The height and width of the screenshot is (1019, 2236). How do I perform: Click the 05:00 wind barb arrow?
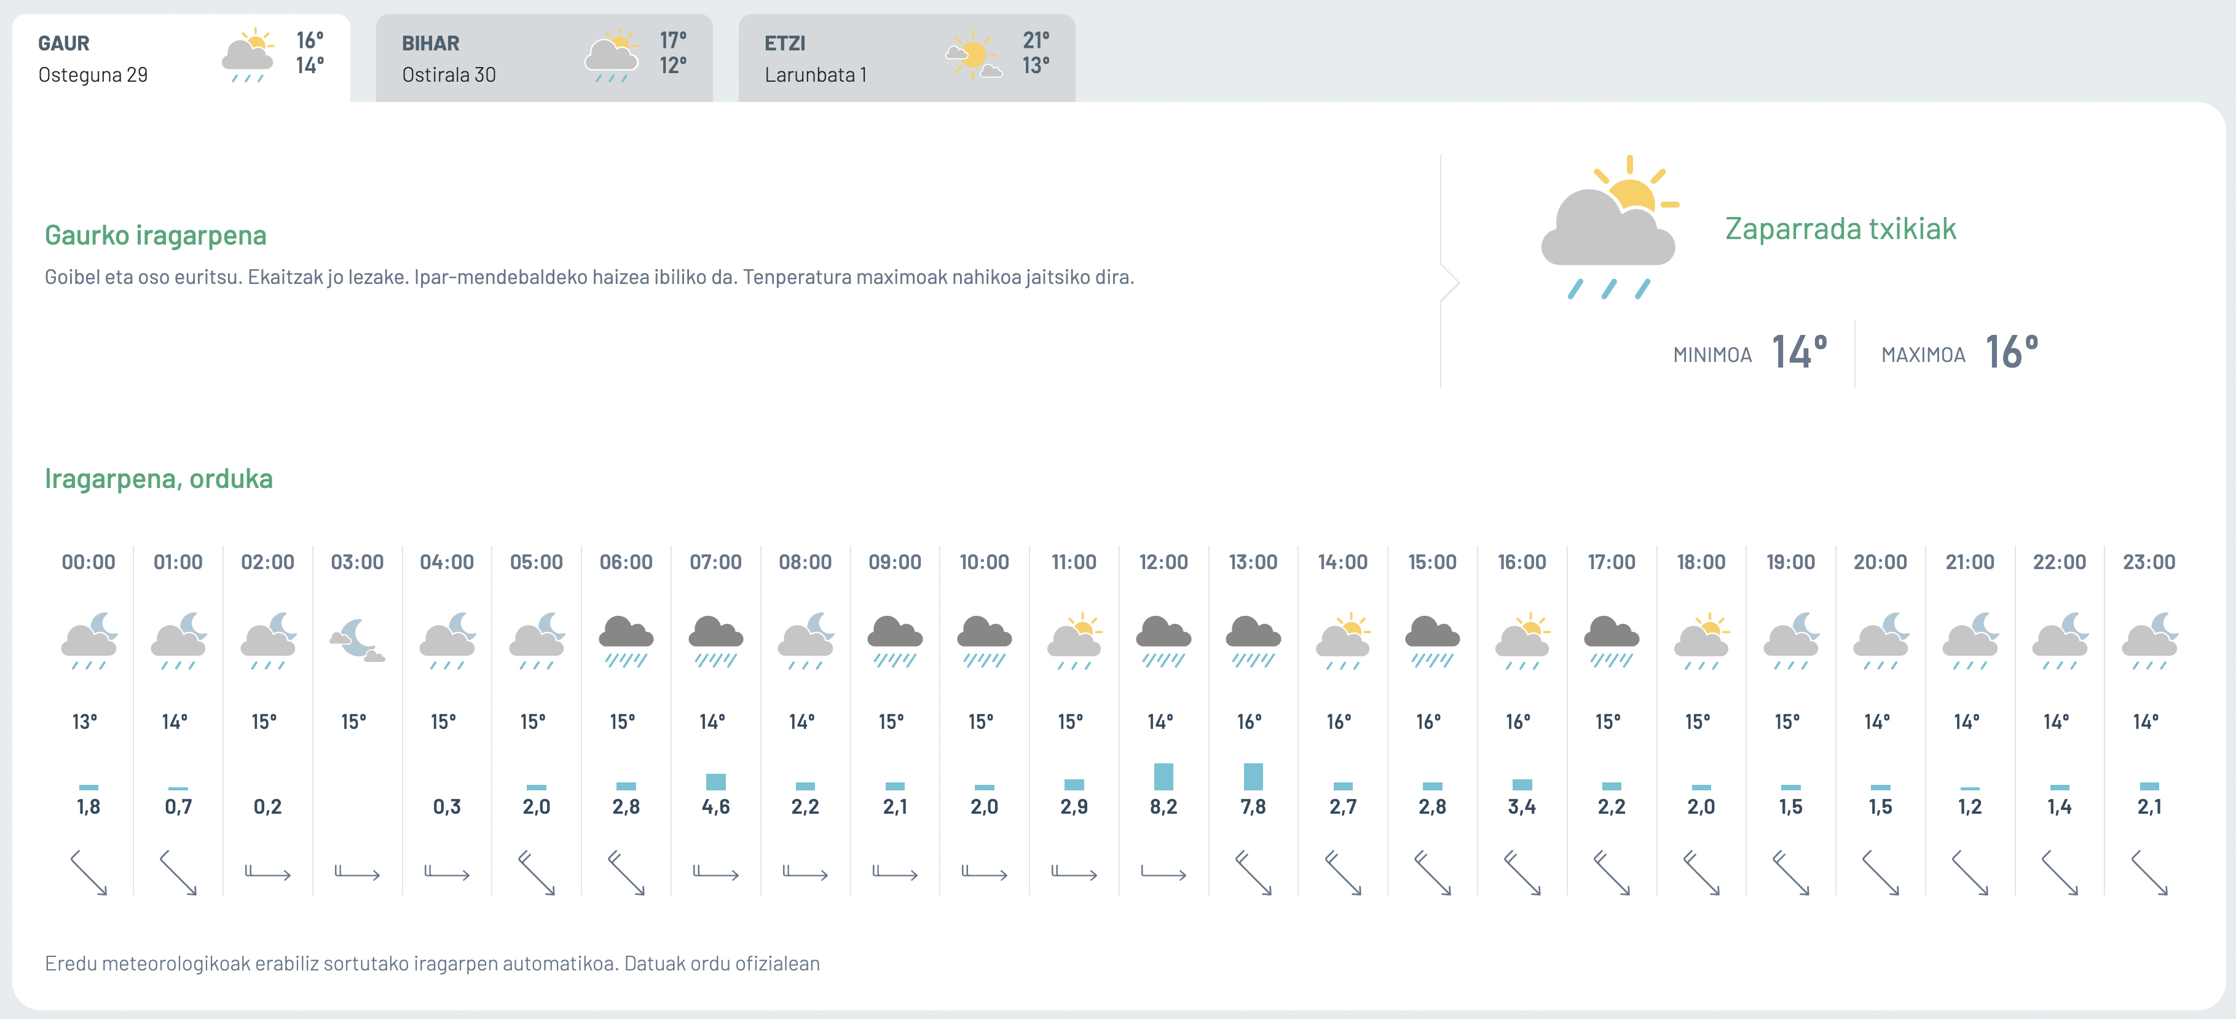tap(537, 872)
